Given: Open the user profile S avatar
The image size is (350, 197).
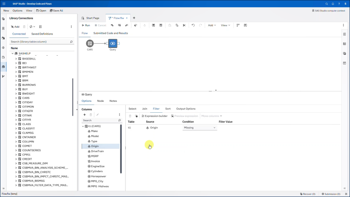Looking at the screenshot, I should click(x=345, y=4).
